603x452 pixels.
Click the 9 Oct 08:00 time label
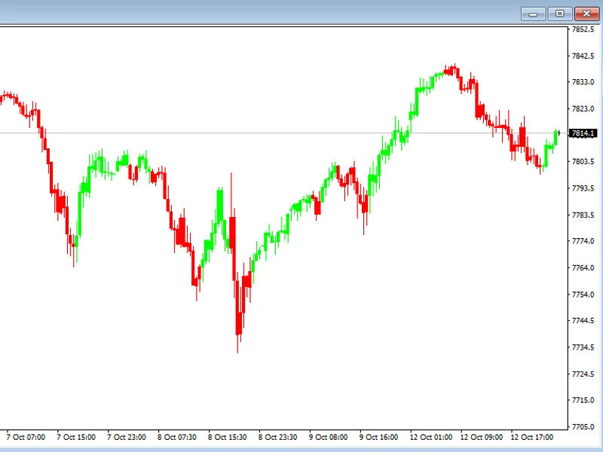(328, 438)
